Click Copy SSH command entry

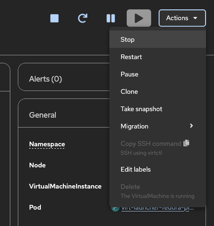click(158, 148)
